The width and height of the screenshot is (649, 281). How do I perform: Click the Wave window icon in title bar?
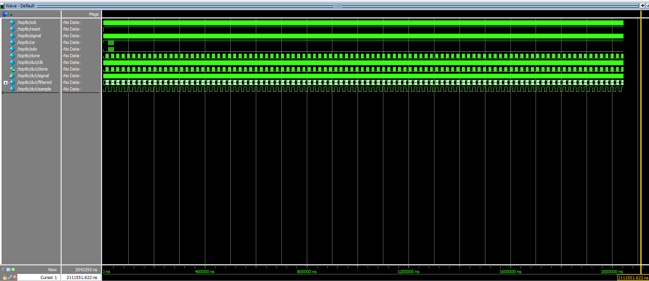point(2,6)
